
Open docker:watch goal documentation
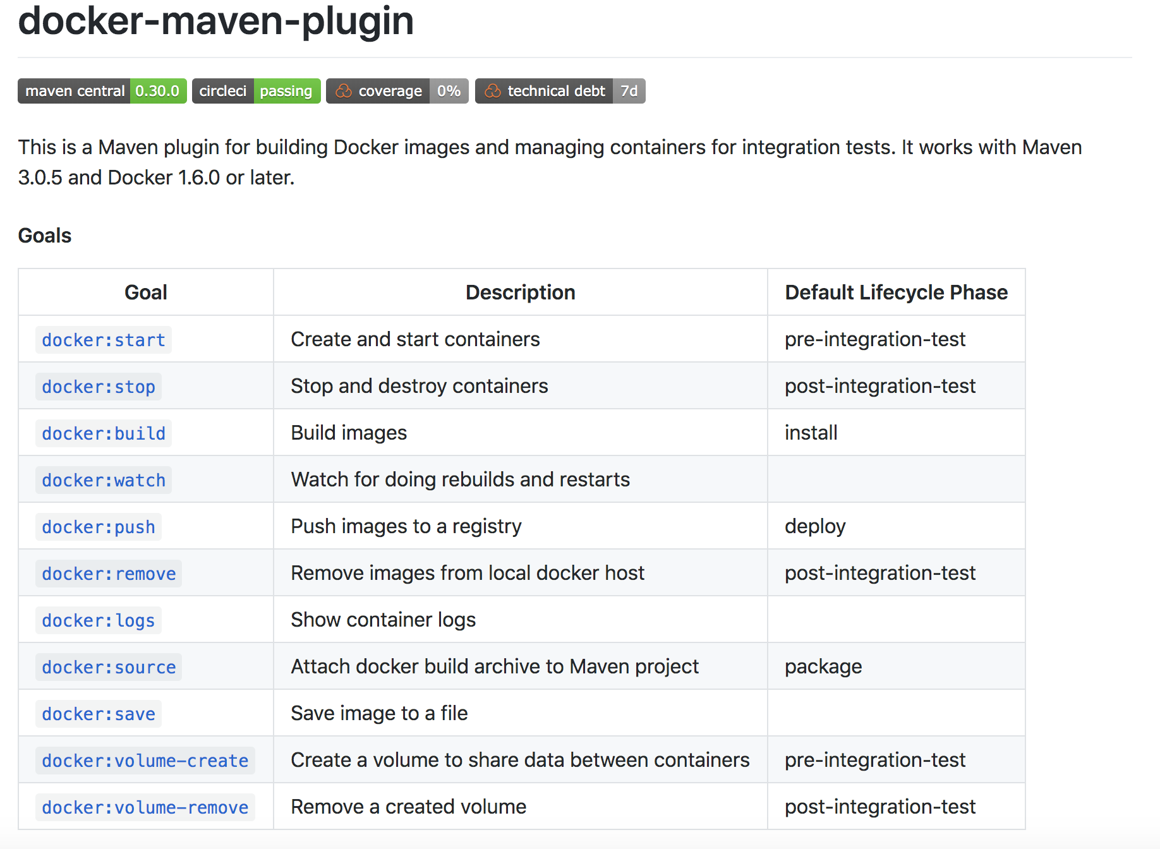(x=104, y=480)
